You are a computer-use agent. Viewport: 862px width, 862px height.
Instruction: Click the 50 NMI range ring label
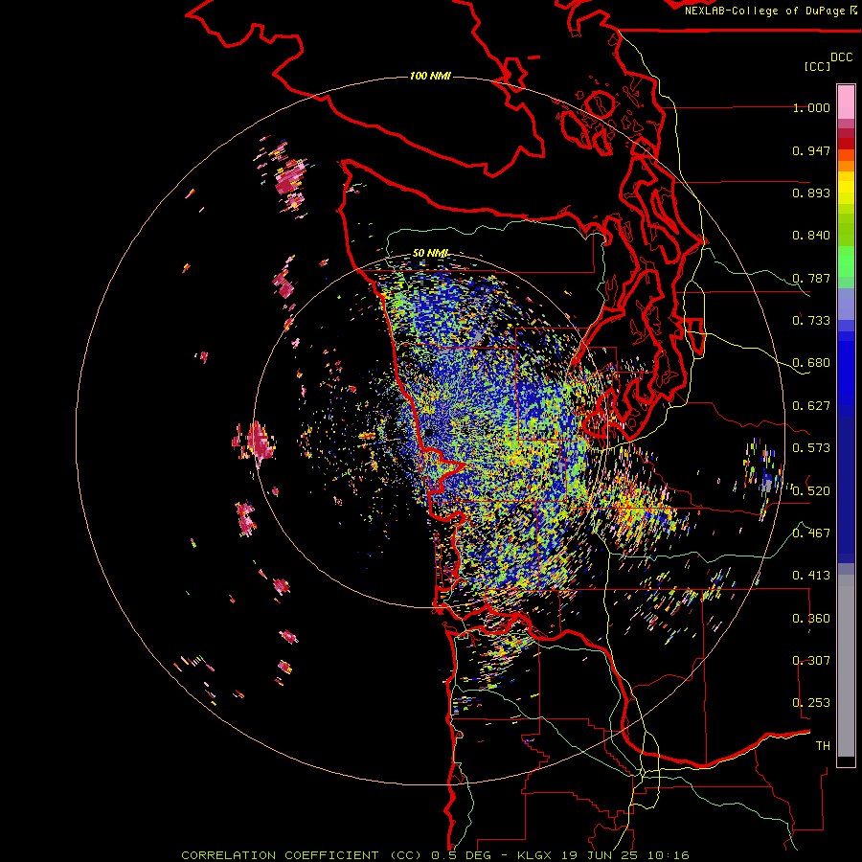click(430, 253)
